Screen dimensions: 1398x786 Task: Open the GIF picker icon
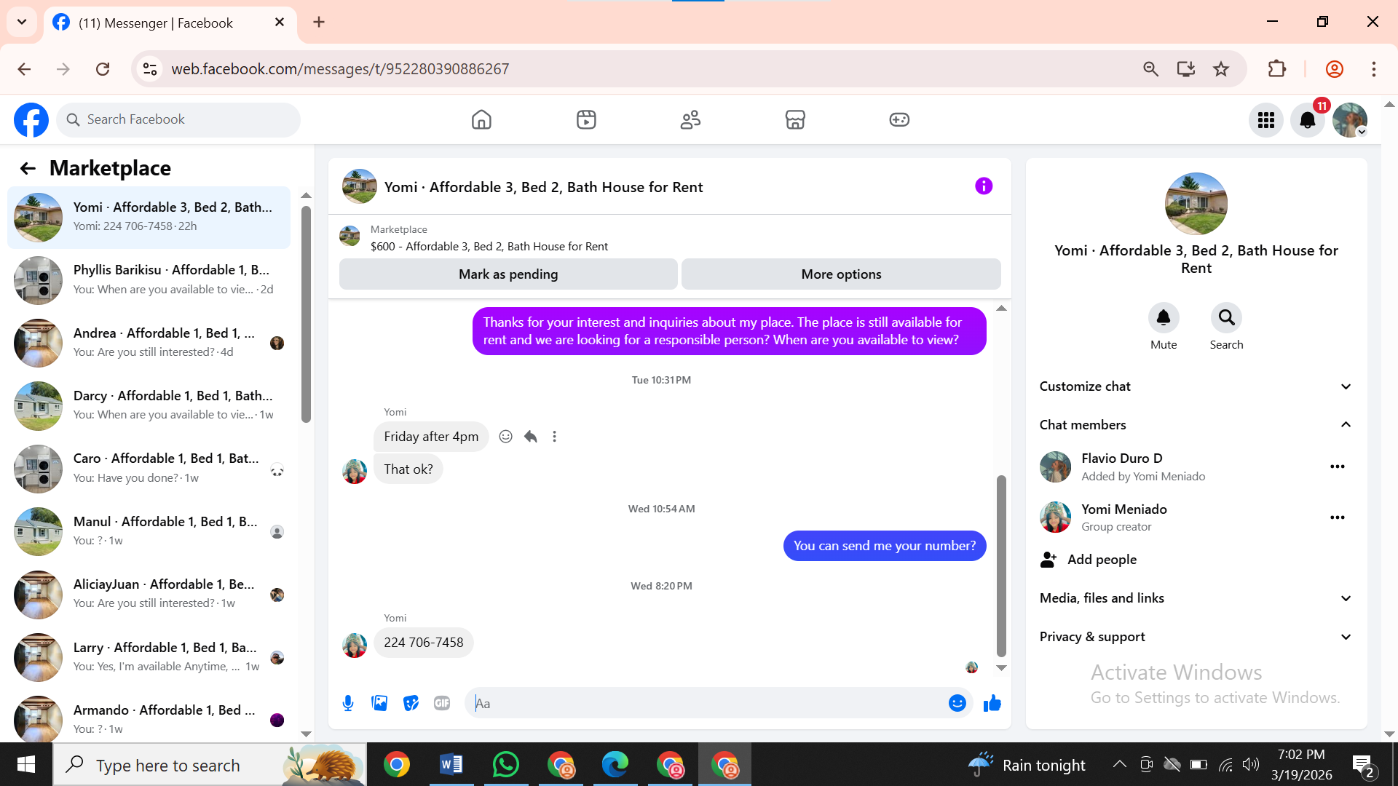pyautogui.click(x=442, y=703)
